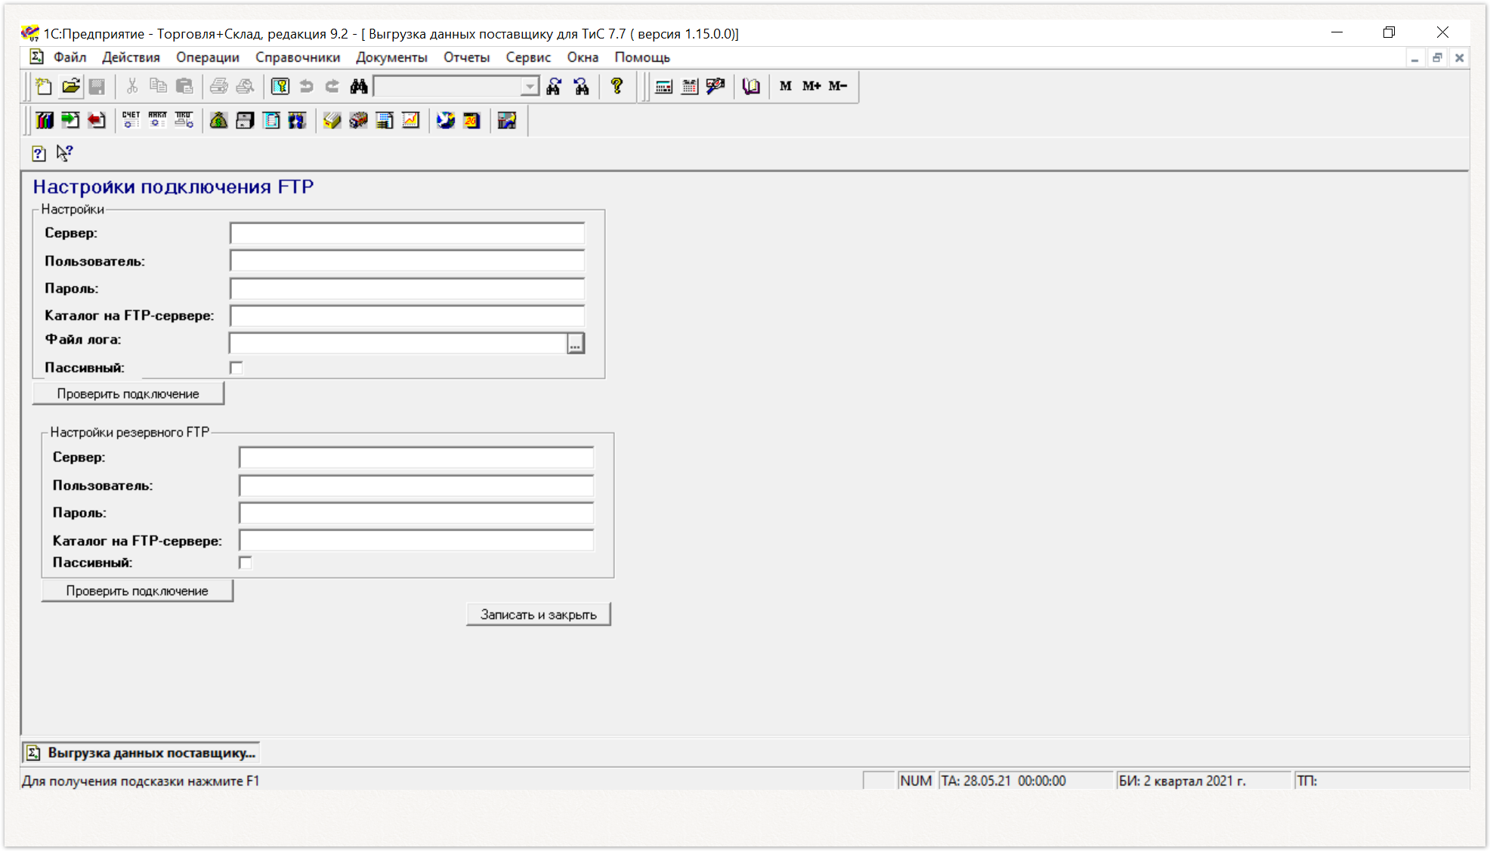The width and height of the screenshot is (1490, 851).
Task: Click the ТА: 28.05.21 status bar entry
Action: tap(1025, 781)
